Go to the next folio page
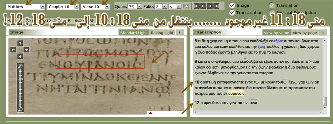Image resolution: width=333 pixels, height=124 pixels. point(209,6)
